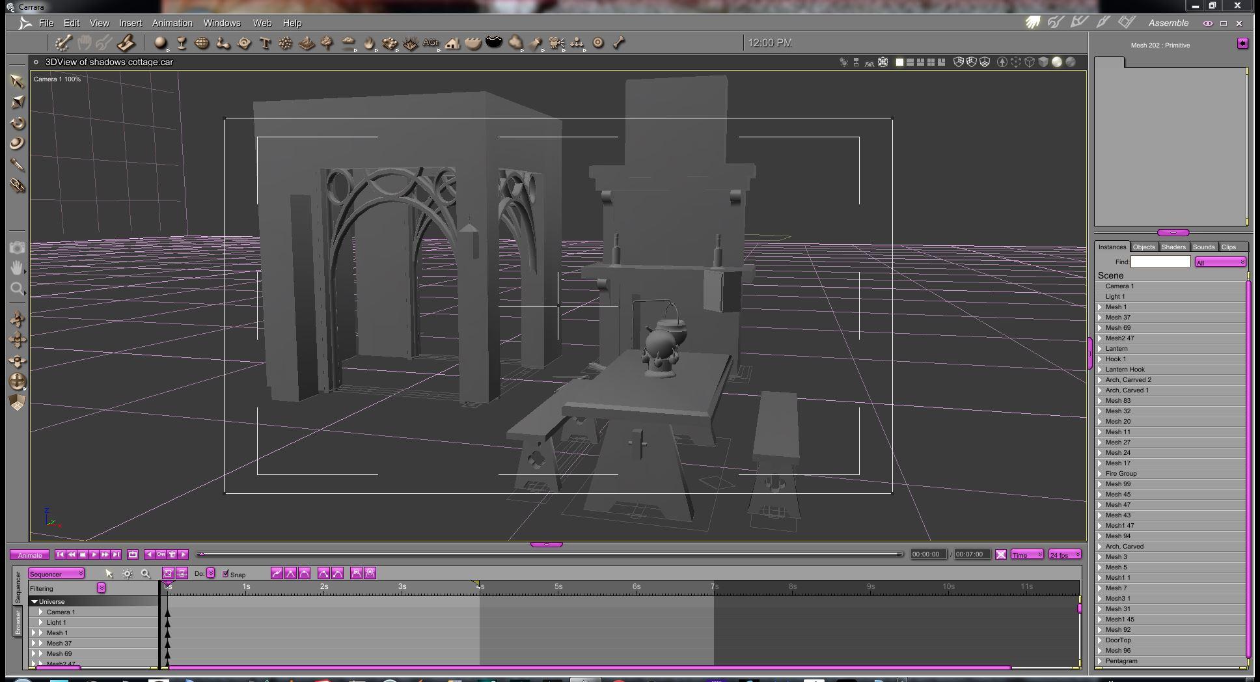This screenshot has width=1260, height=682.
Task: Insert a sphere primitive from the toolbar
Action: 160,43
